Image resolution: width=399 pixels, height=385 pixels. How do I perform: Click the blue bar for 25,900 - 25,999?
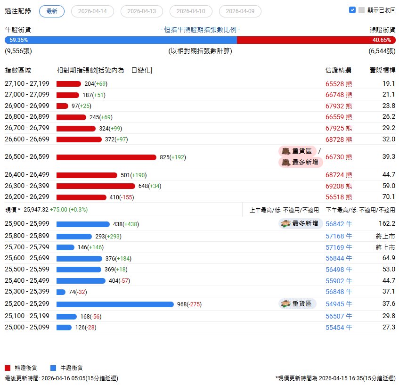click(83, 224)
